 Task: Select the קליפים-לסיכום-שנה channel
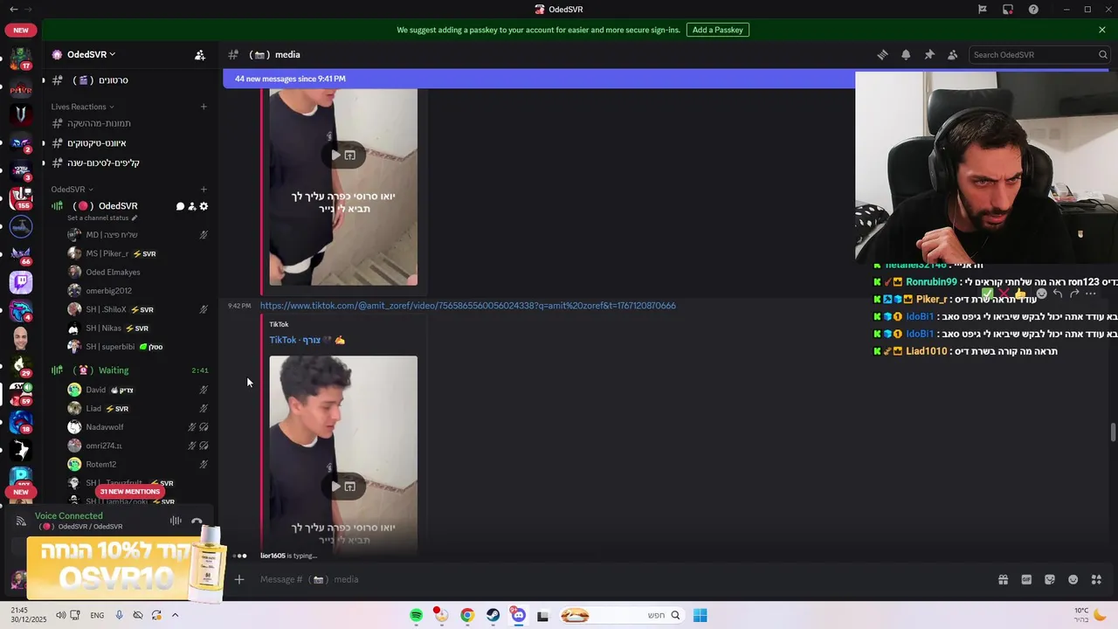pos(128,162)
